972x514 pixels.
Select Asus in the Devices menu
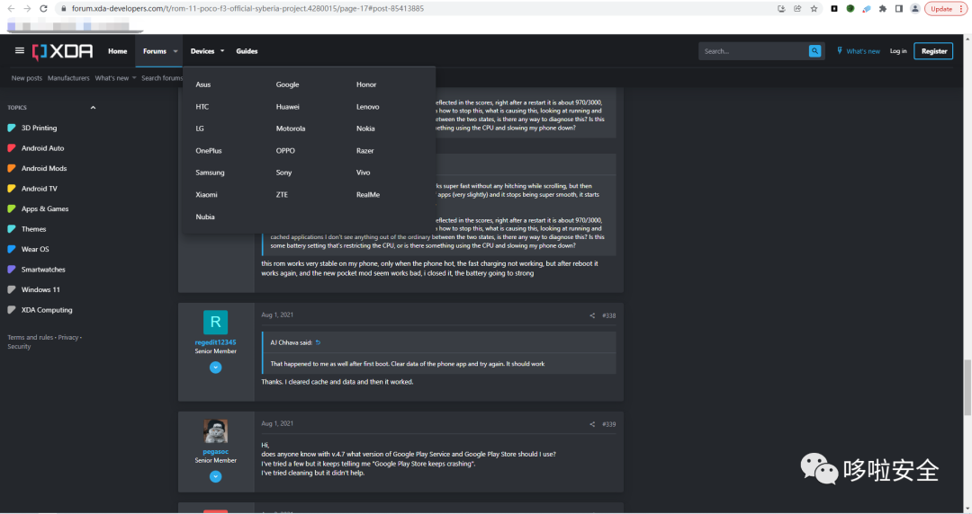coord(203,84)
